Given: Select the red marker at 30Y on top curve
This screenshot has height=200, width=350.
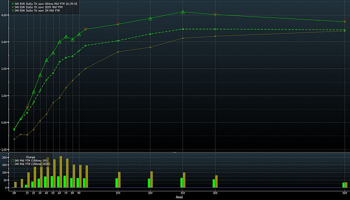Looking at the screenshot, I should [215, 14].
